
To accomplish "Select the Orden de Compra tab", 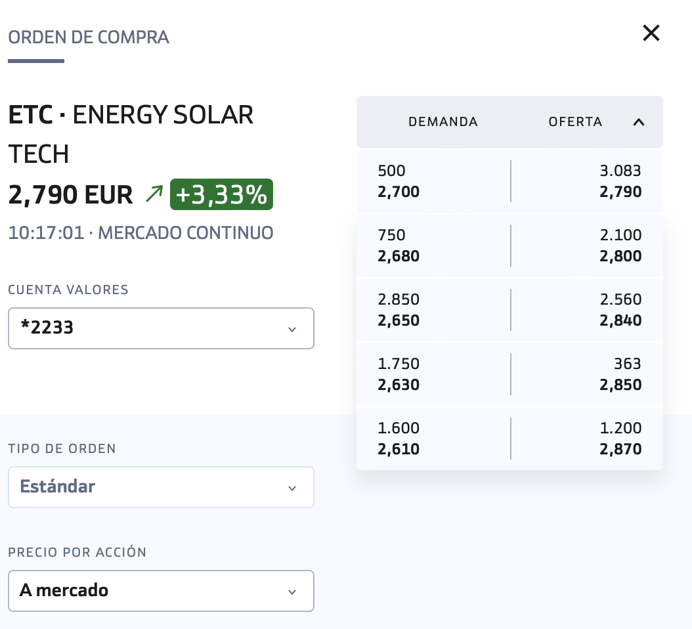I will [x=89, y=37].
